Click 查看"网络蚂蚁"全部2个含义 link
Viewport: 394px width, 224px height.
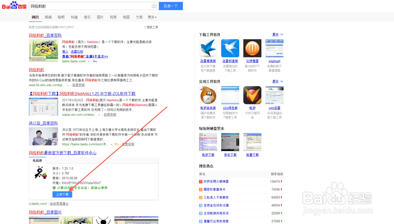point(85,57)
